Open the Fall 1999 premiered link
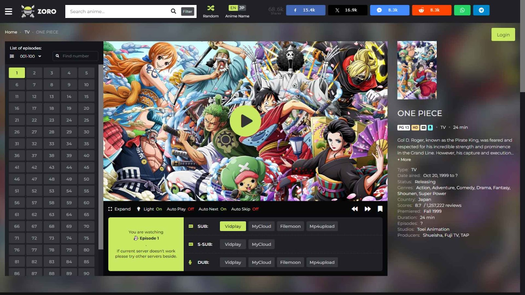This screenshot has width=525, height=295. [432, 211]
